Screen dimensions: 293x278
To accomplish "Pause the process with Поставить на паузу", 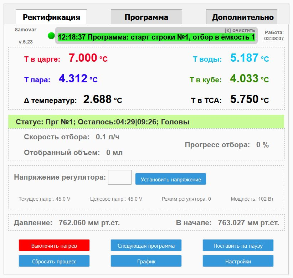I will [238, 245].
